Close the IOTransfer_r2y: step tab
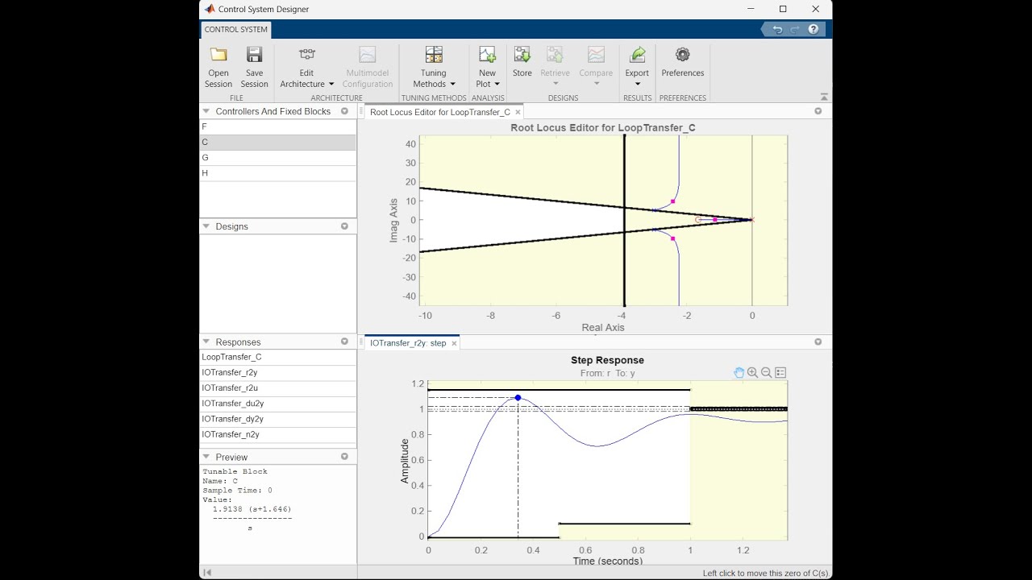This screenshot has width=1032, height=580. pos(454,343)
